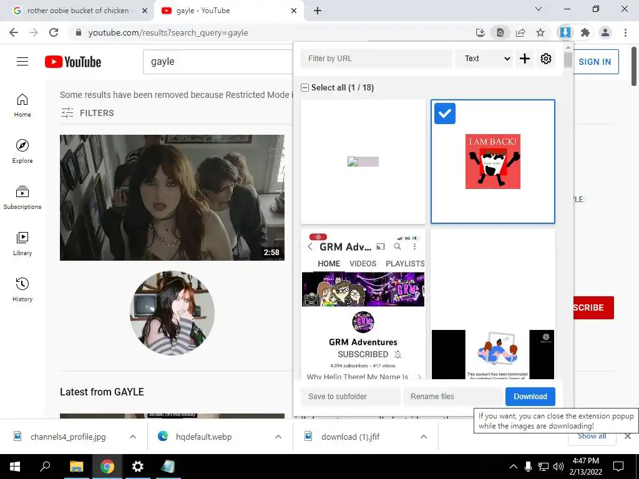
Task: Close the downloads bar
Action: (x=628, y=436)
